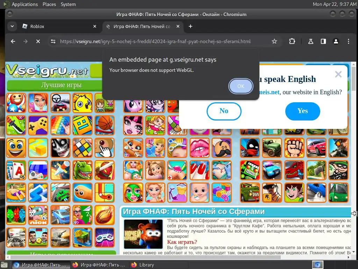The width and height of the screenshot is (358, 269).
Task: Click the URL address field
Action: 155,41
